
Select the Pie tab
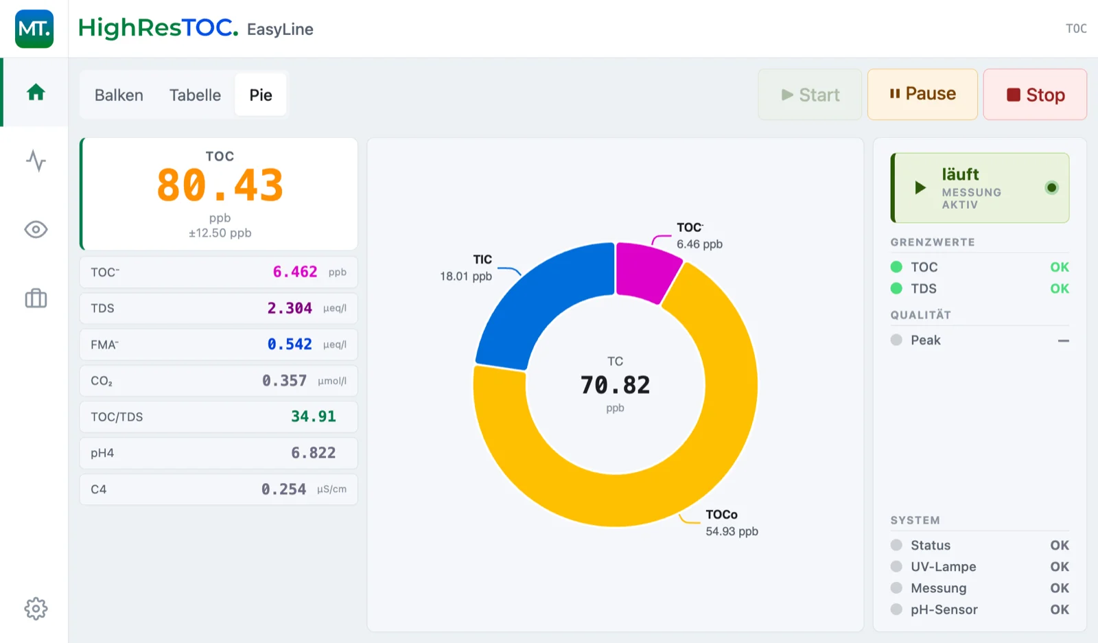coord(261,95)
